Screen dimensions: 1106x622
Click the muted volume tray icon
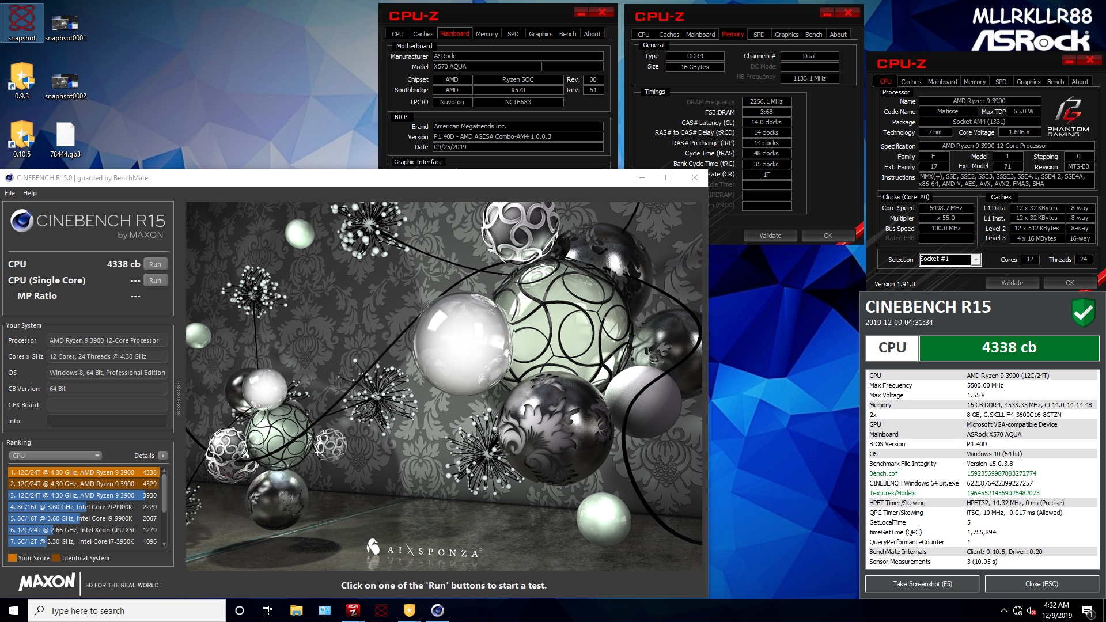click(1032, 611)
